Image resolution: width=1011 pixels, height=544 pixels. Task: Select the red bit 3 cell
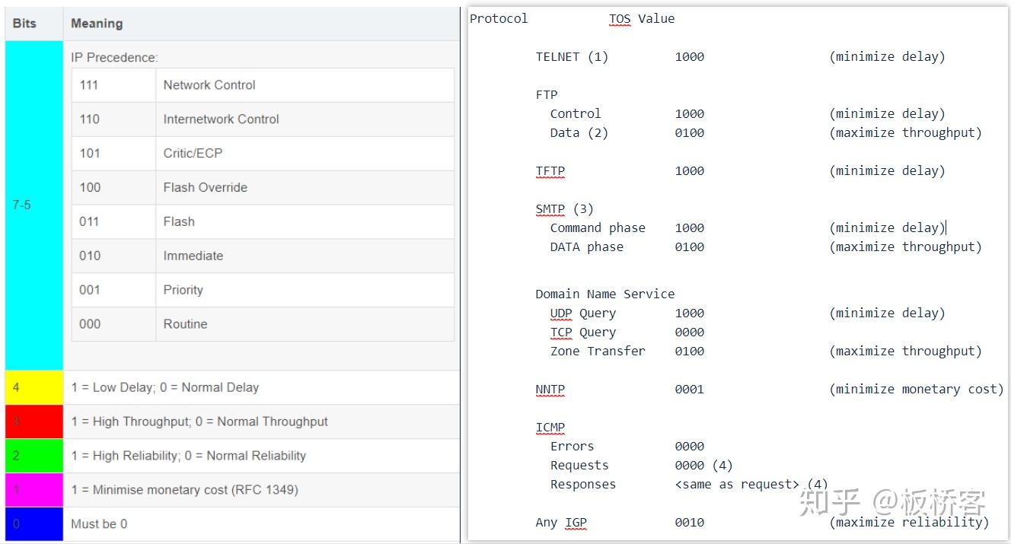click(33, 422)
